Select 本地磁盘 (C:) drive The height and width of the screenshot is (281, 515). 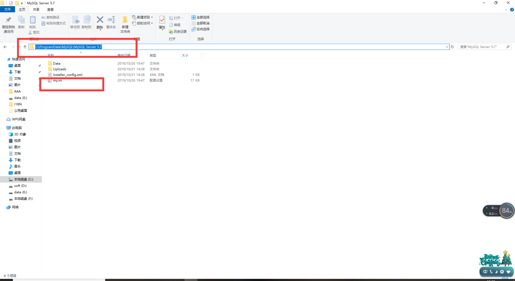21,179
